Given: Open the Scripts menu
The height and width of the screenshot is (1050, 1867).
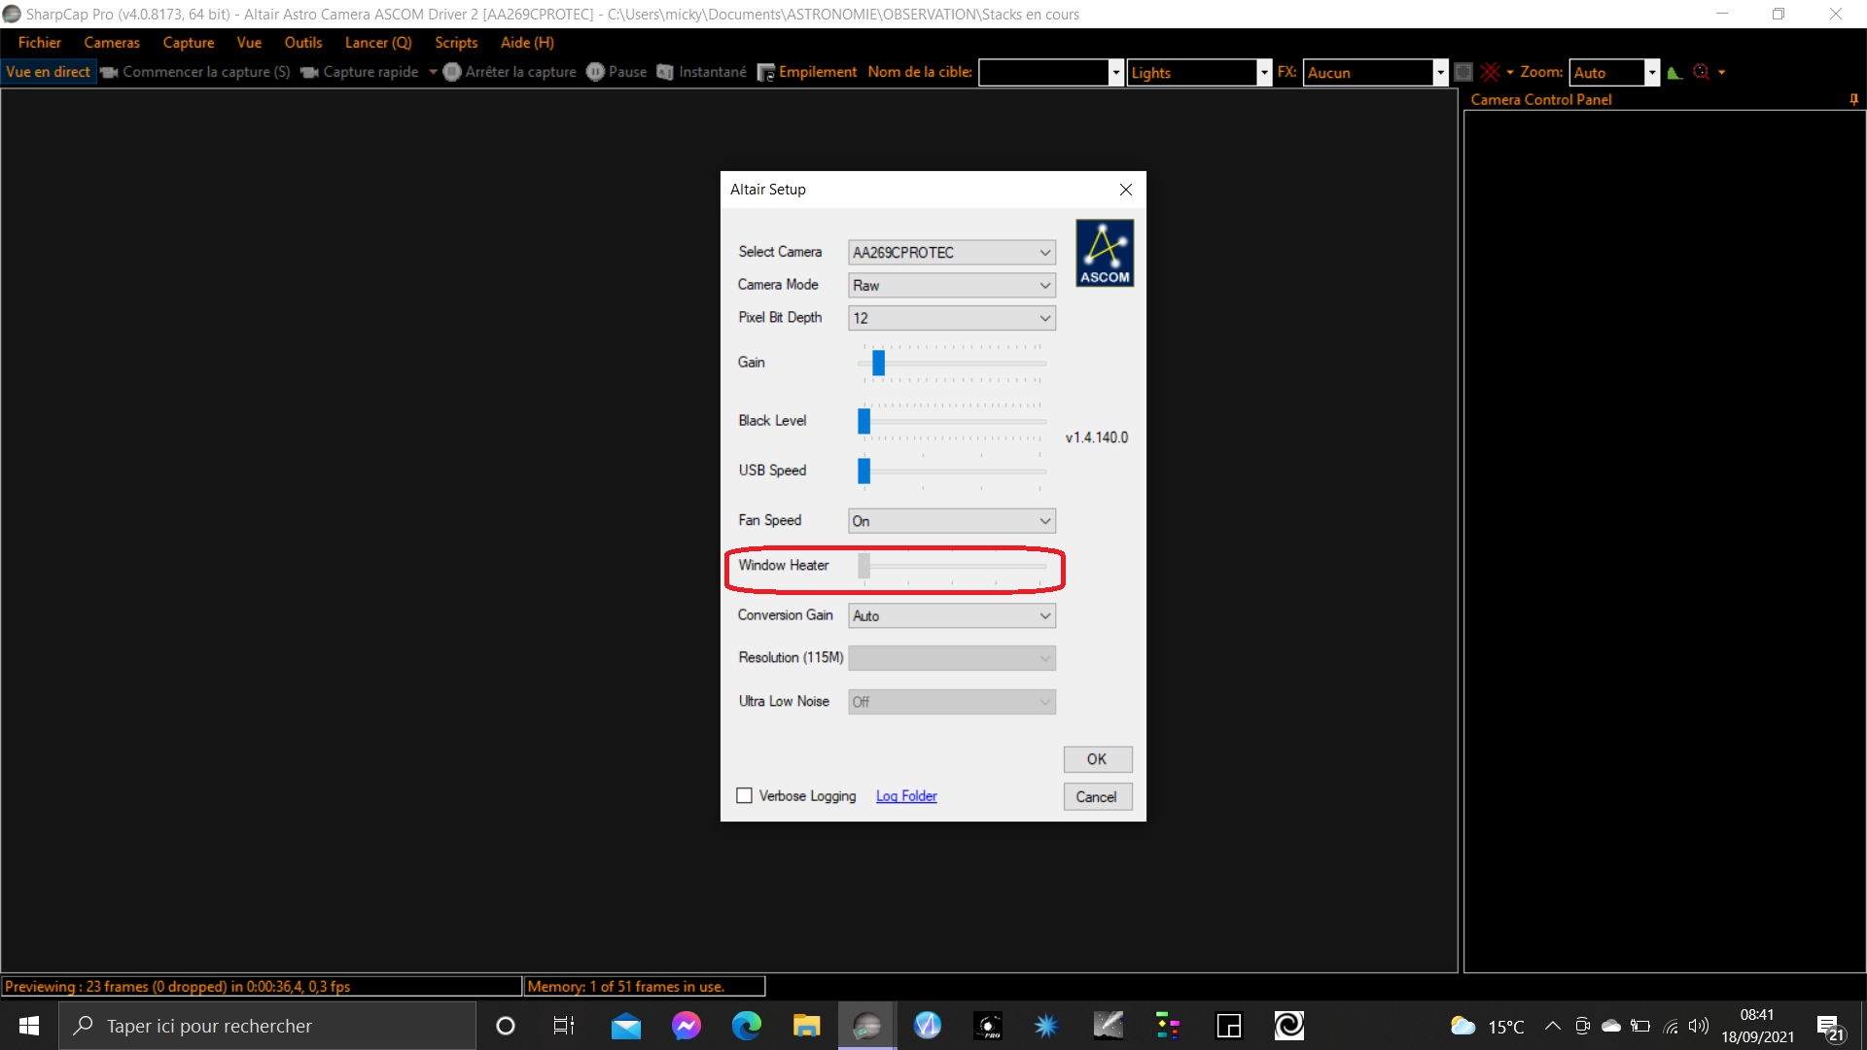Looking at the screenshot, I should [456, 43].
